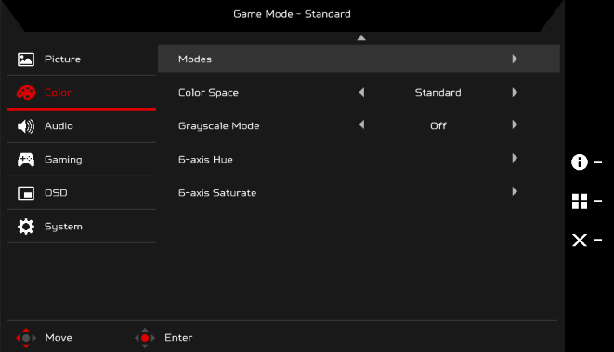Click the Color Space label

click(x=208, y=92)
